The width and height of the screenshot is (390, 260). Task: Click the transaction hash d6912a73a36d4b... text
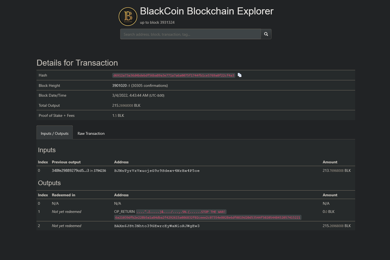click(174, 75)
